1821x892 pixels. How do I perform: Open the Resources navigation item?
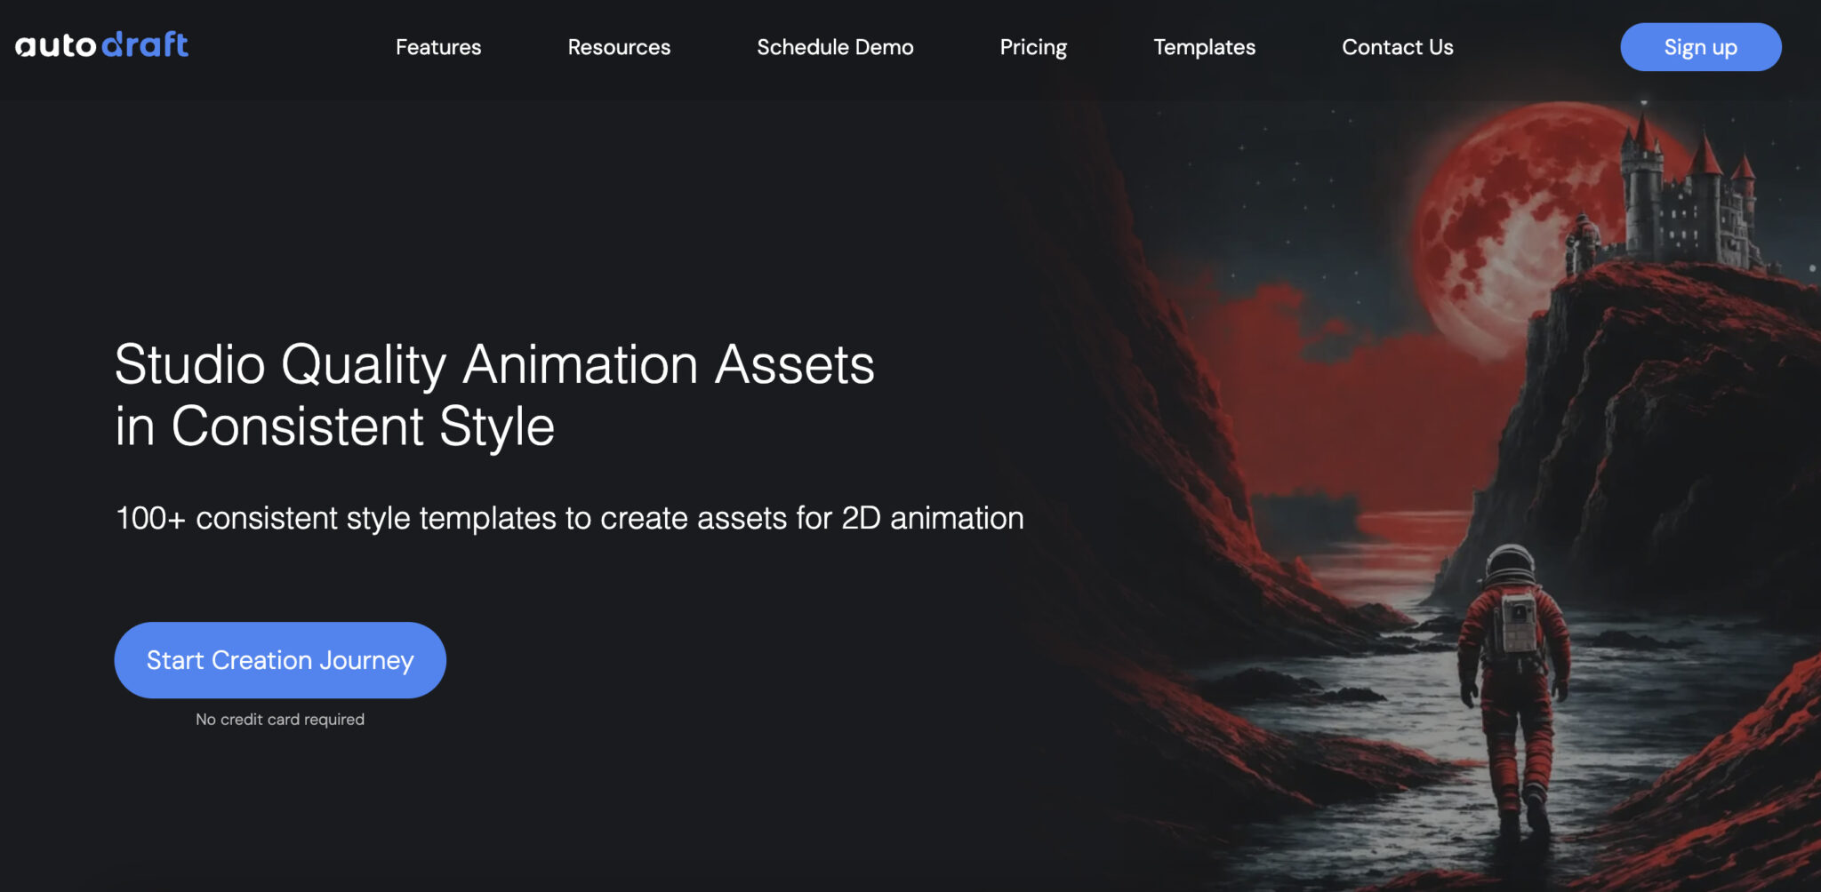(x=619, y=47)
